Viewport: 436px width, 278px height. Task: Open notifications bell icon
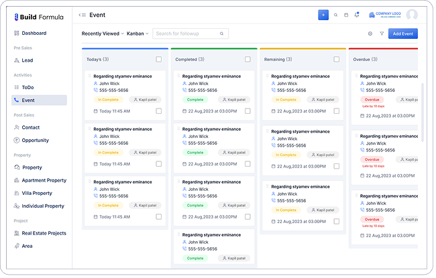coord(357,15)
